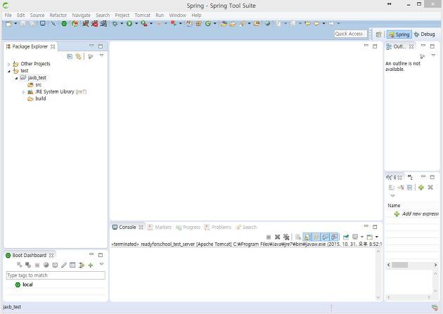The height and width of the screenshot is (314, 443).
Task: Open the Open Console dropdown arrow
Action: pyautogui.click(x=377, y=237)
